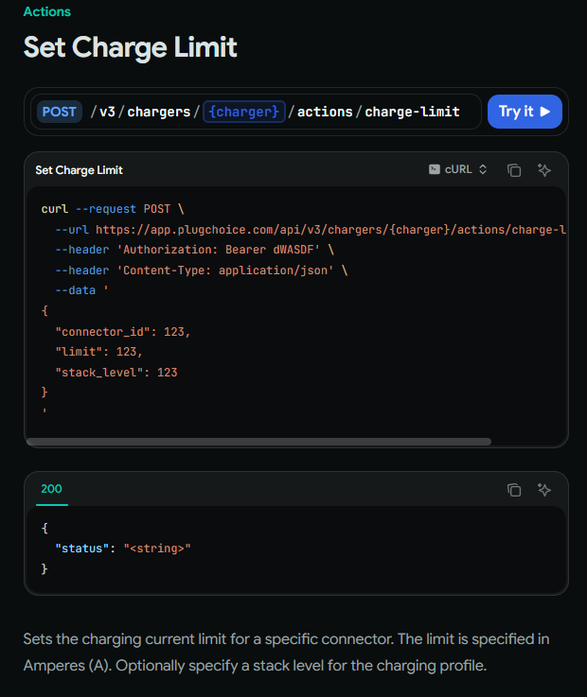Click the "status": "<string>" response line

click(123, 549)
